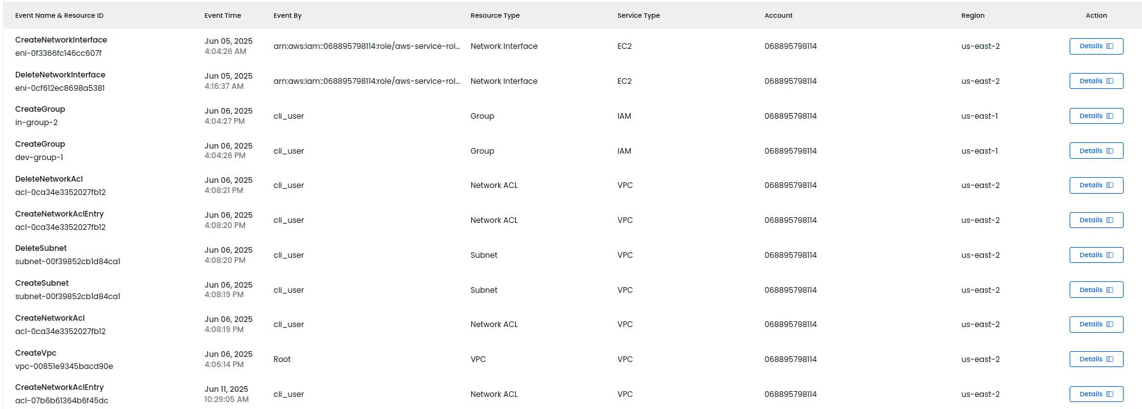Viewport: 1142px width, 409px height.
Task: Click the DeleteSubnet event name
Action: 41,248
